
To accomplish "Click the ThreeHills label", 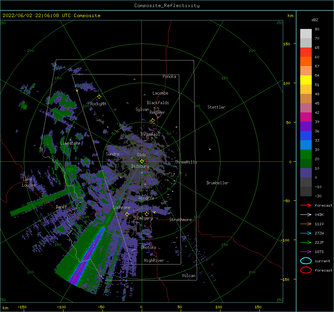I will click(x=186, y=162).
